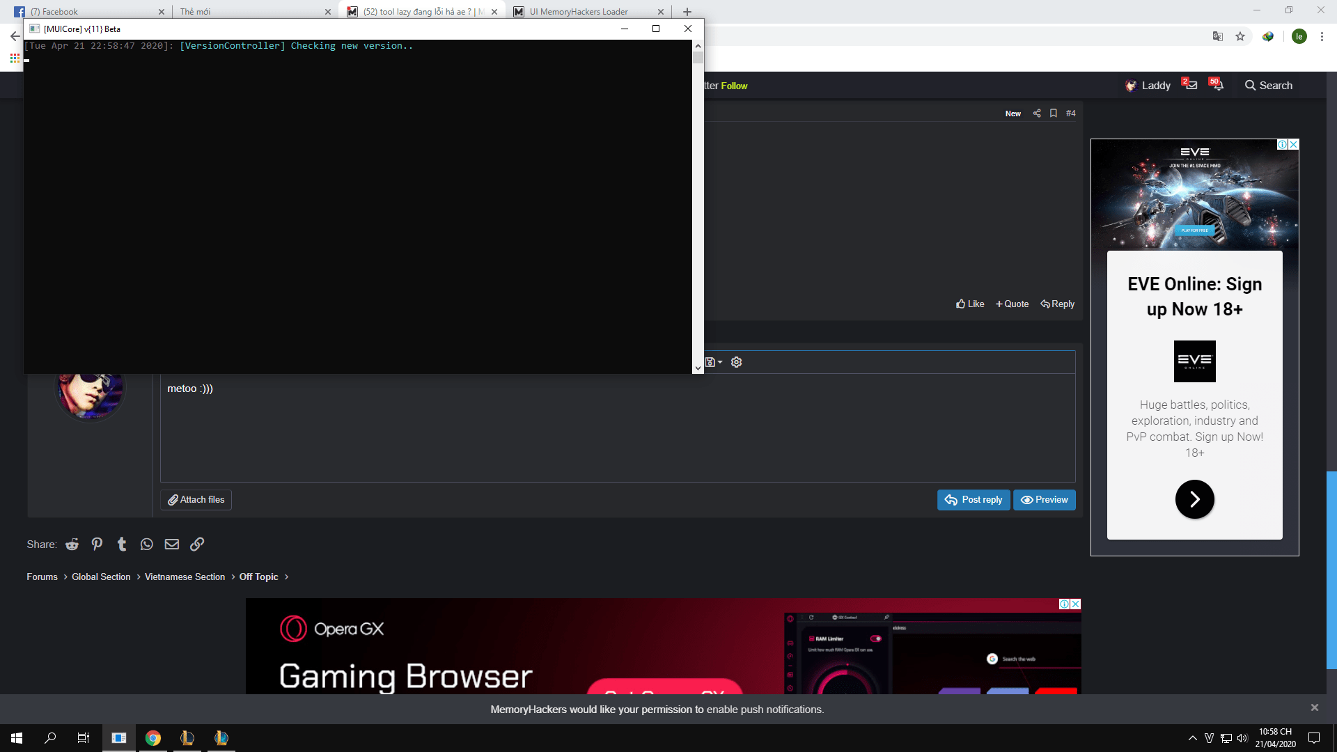
Task: Show hidden system tray icons
Action: coord(1192,738)
